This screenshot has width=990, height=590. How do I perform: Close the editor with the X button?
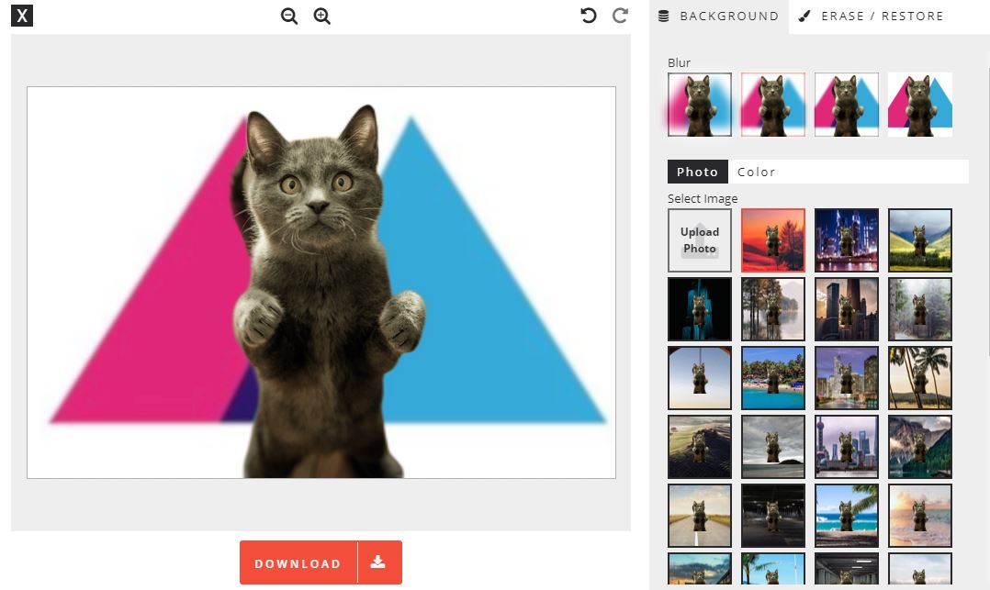22,16
